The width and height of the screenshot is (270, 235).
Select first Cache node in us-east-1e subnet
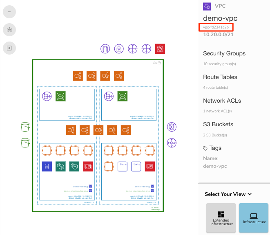122,166
